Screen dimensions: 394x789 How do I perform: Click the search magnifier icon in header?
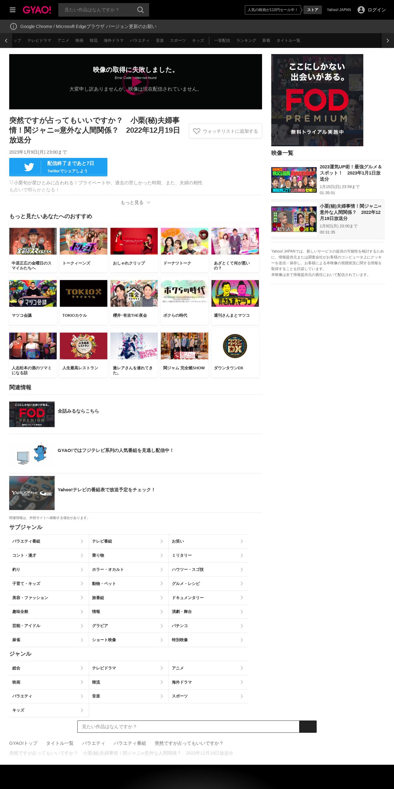(141, 10)
